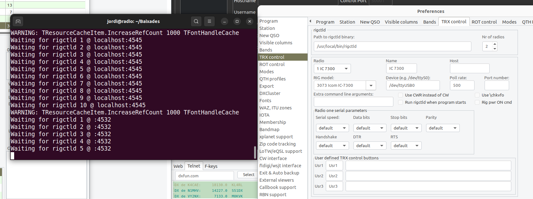Decrease Nr of radios spinner
The width and height of the screenshot is (533, 199).
pos(495,49)
